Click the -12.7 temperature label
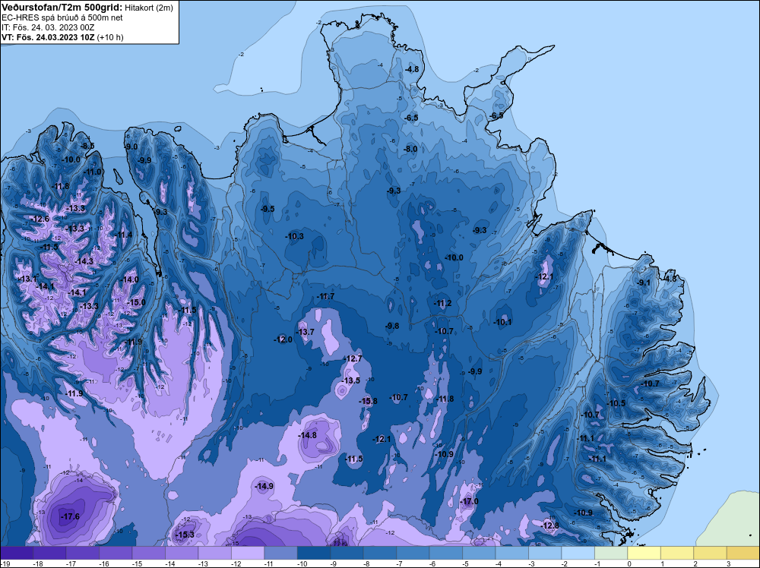The height and width of the screenshot is (568, 760). pyautogui.click(x=353, y=359)
